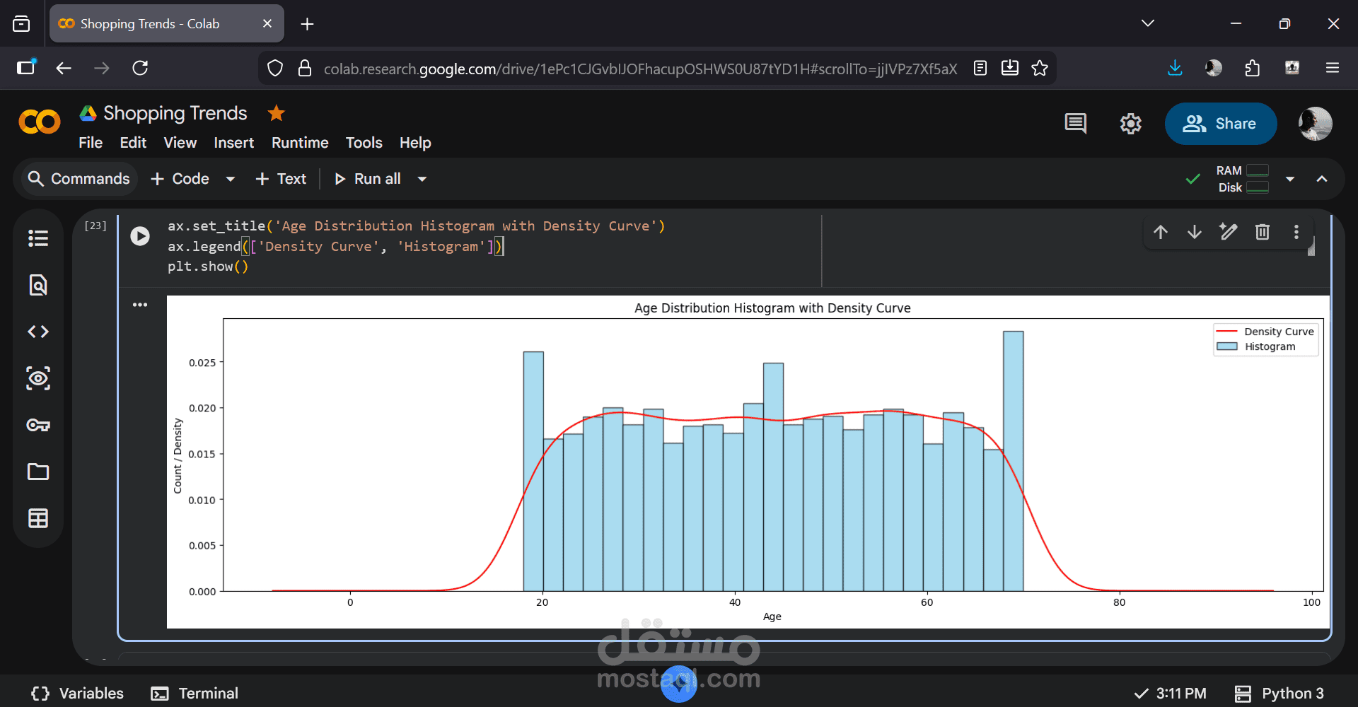Open the Secrets key icon

(38, 425)
